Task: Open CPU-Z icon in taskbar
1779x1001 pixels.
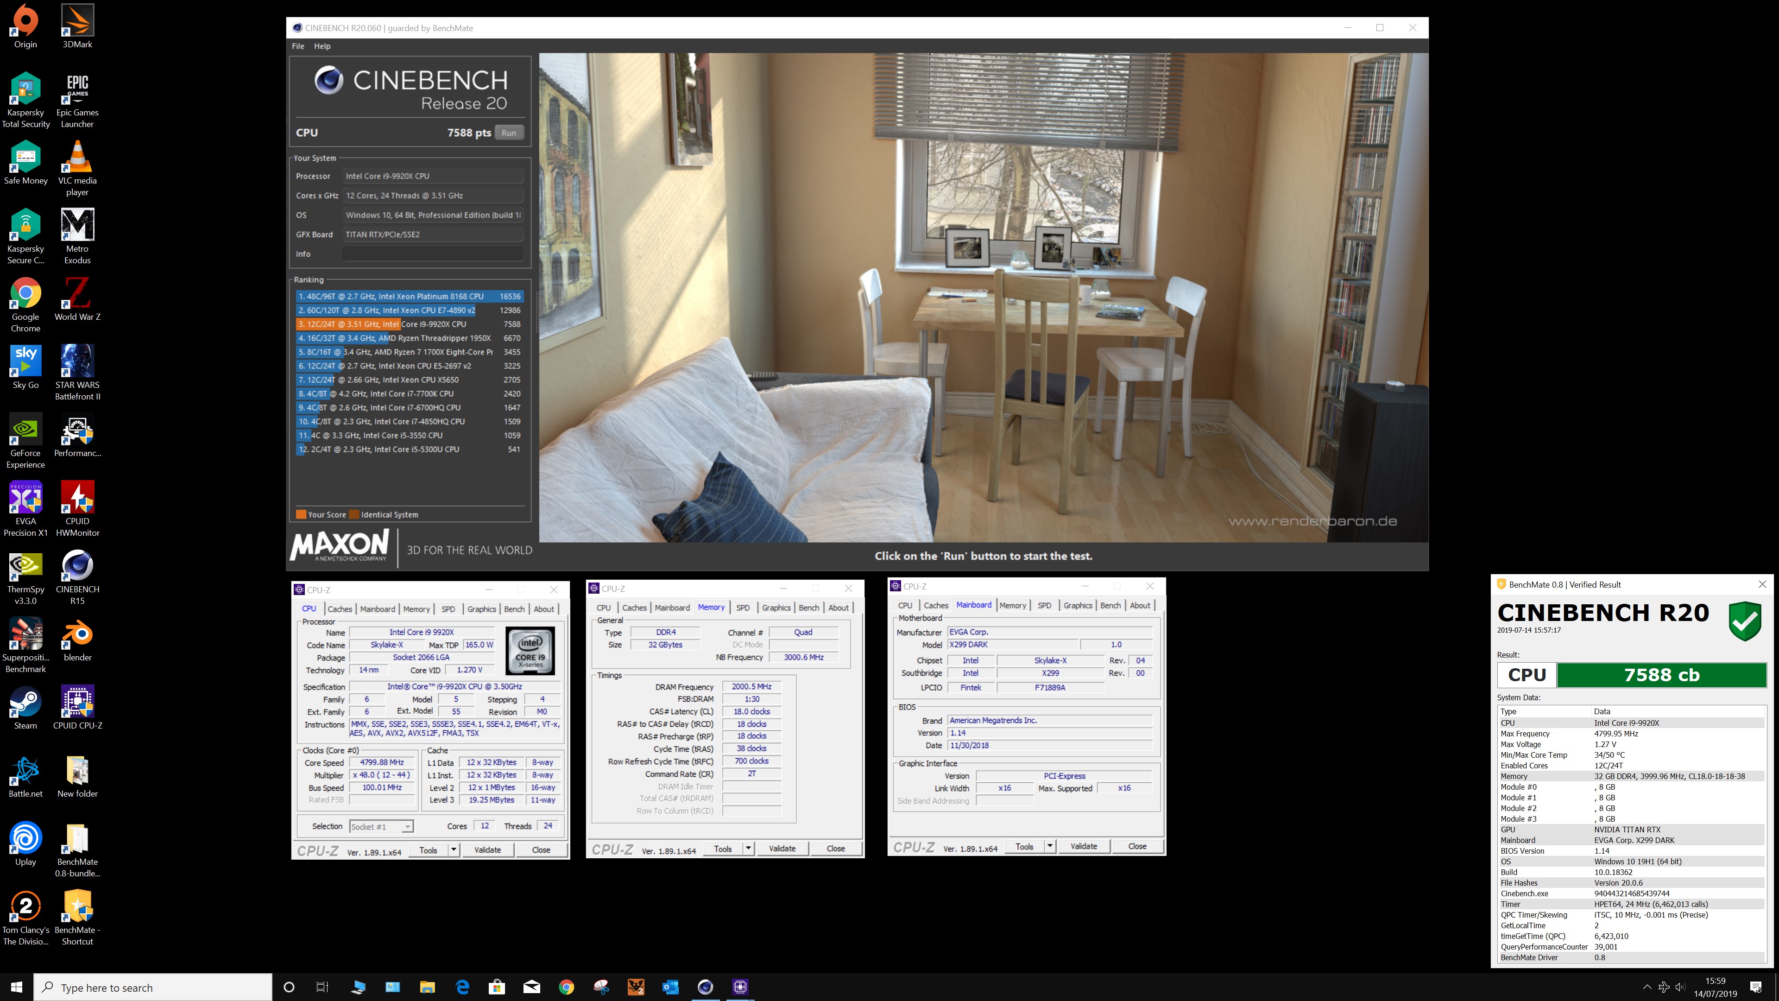Action: tap(740, 987)
